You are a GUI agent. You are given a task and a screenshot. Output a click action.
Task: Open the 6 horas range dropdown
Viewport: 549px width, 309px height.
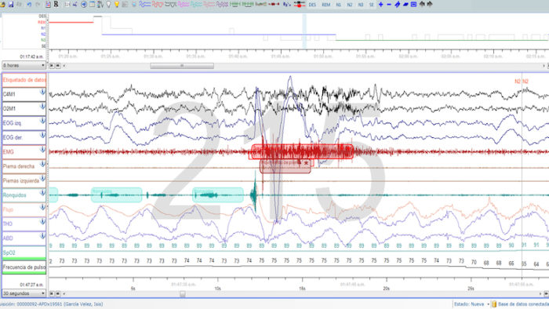pyautogui.click(x=24, y=65)
